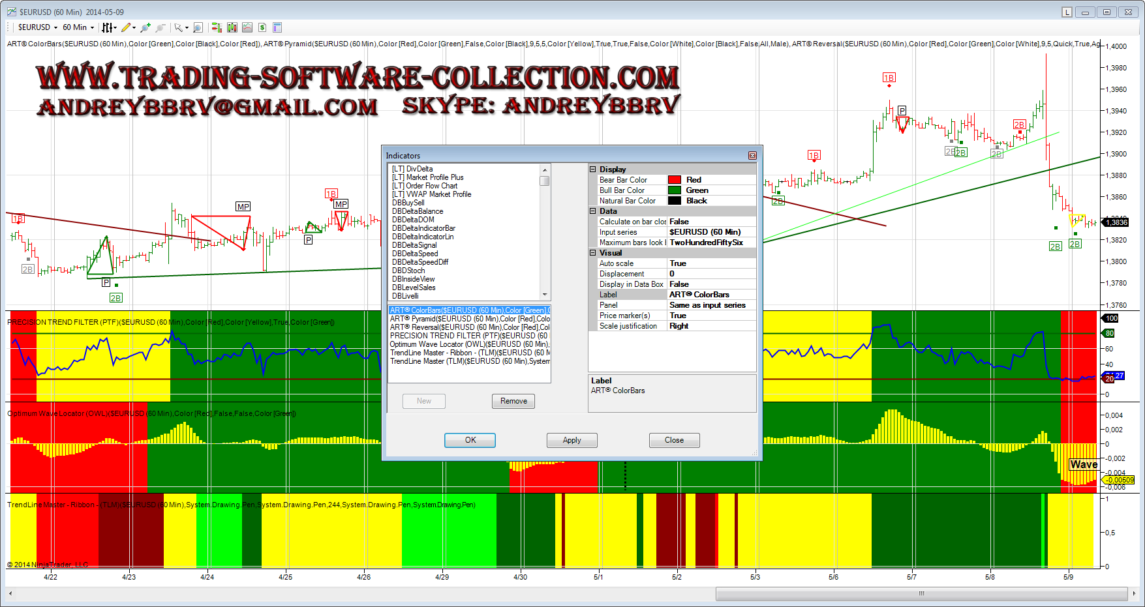Open the indicators line-chart icon
The width and height of the screenshot is (1145, 607).
(x=247, y=27)
